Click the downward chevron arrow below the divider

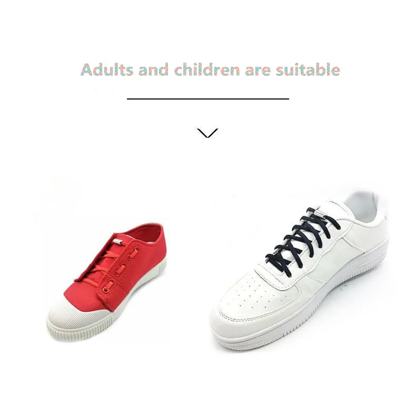click(207, 133)
